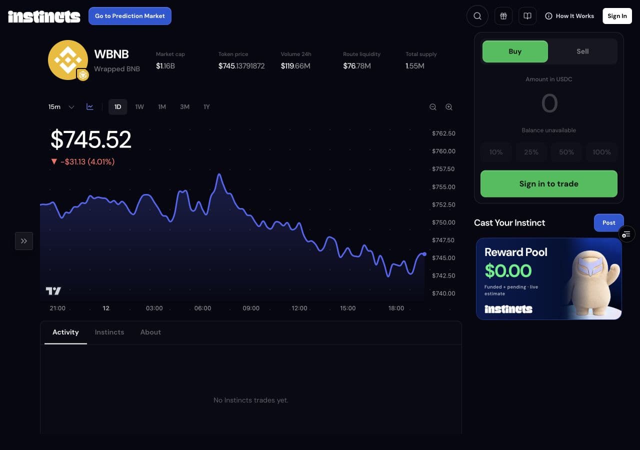
Task: Choose the 50% amount preset
Action: [x=566, y=152]
